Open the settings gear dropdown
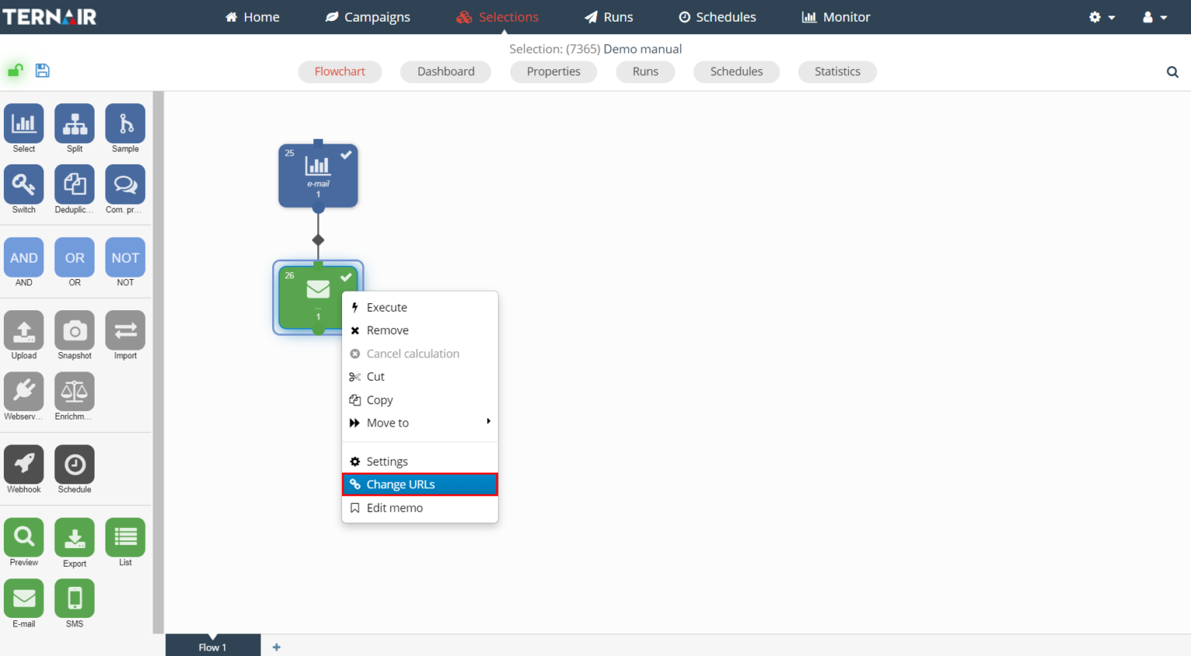1191x656 pixels. [1102, 17]
